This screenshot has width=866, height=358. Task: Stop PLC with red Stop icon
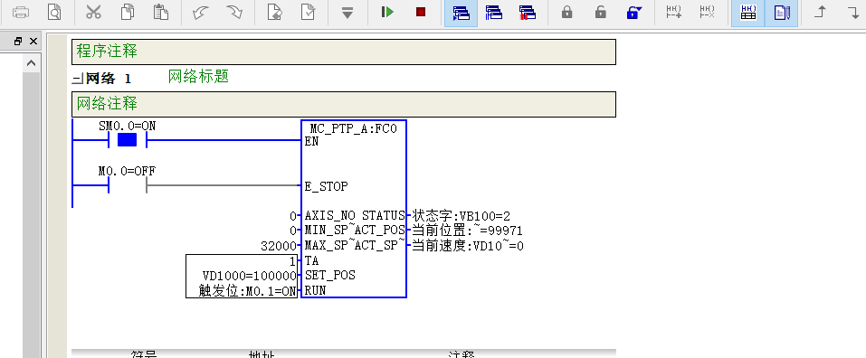[x=421, y=12]
